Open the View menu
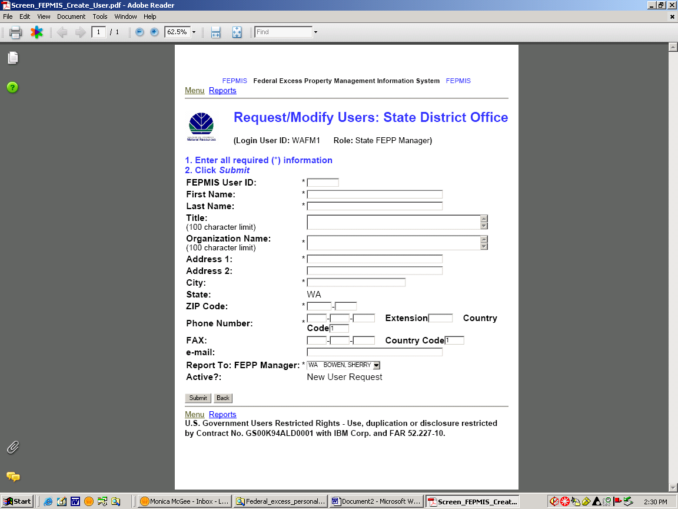 pyautogui.click(x=44, y=16)
